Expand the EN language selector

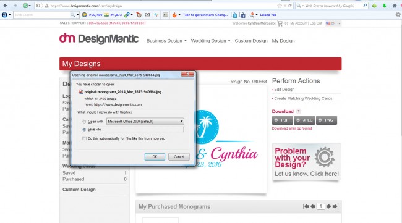tap(333, 23)
